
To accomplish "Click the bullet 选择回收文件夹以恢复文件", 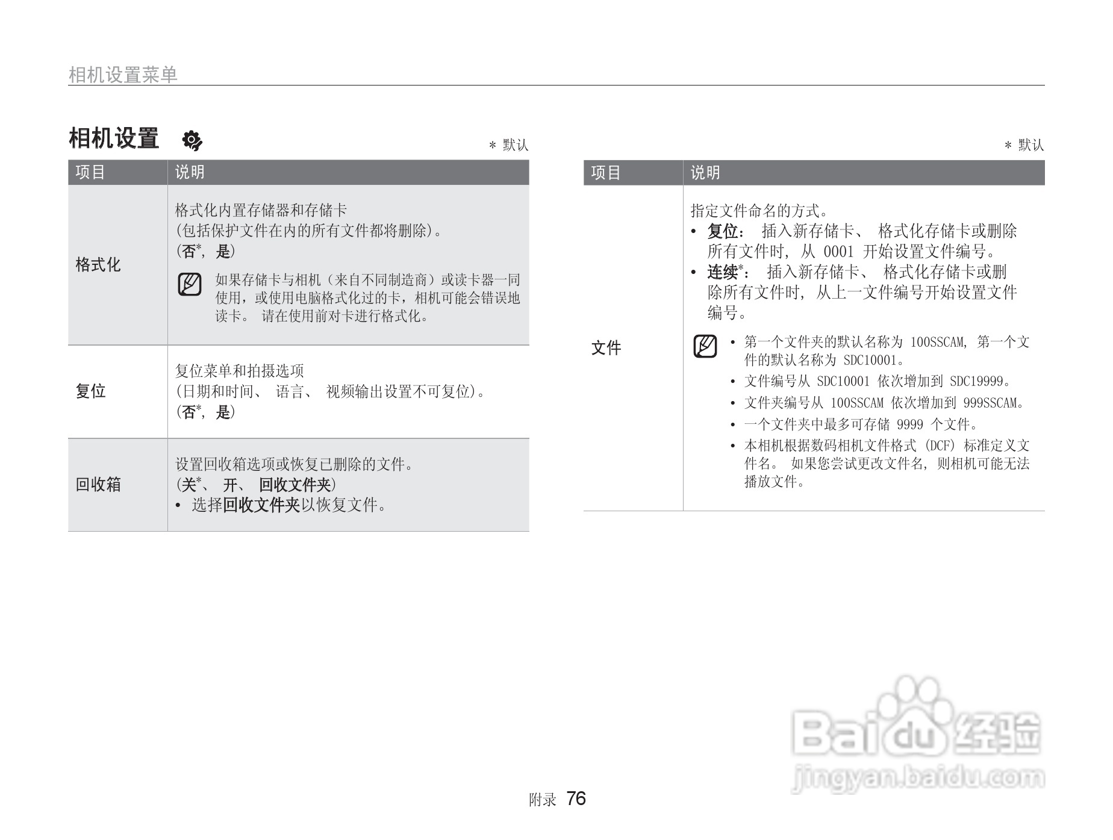I will 282,505.
